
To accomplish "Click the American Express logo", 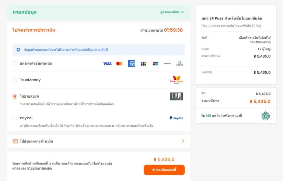I will click(132, 64).
